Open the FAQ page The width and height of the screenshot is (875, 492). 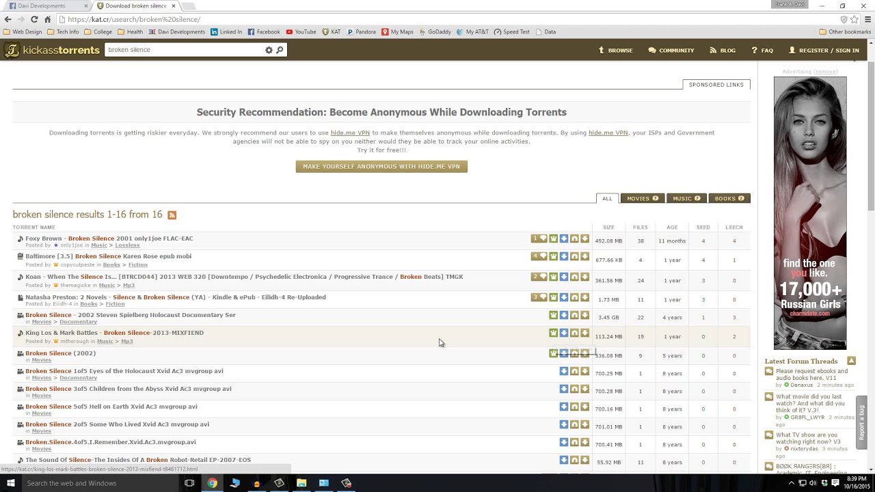point(762,50)
